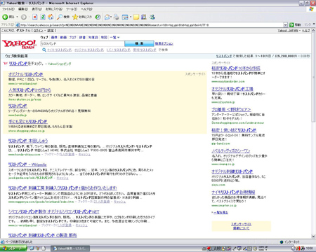Viewport: 316px width, 252px height.
Task: Open the Mail envelope toolbar icon
Action: pos(107,17)
